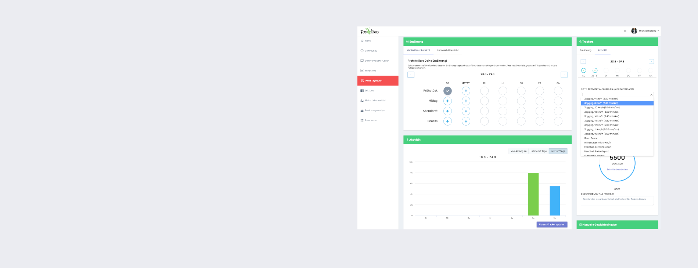Click the 'Schritte bearbeiten' link
698x268 pixels.
(x=617, y=170)
